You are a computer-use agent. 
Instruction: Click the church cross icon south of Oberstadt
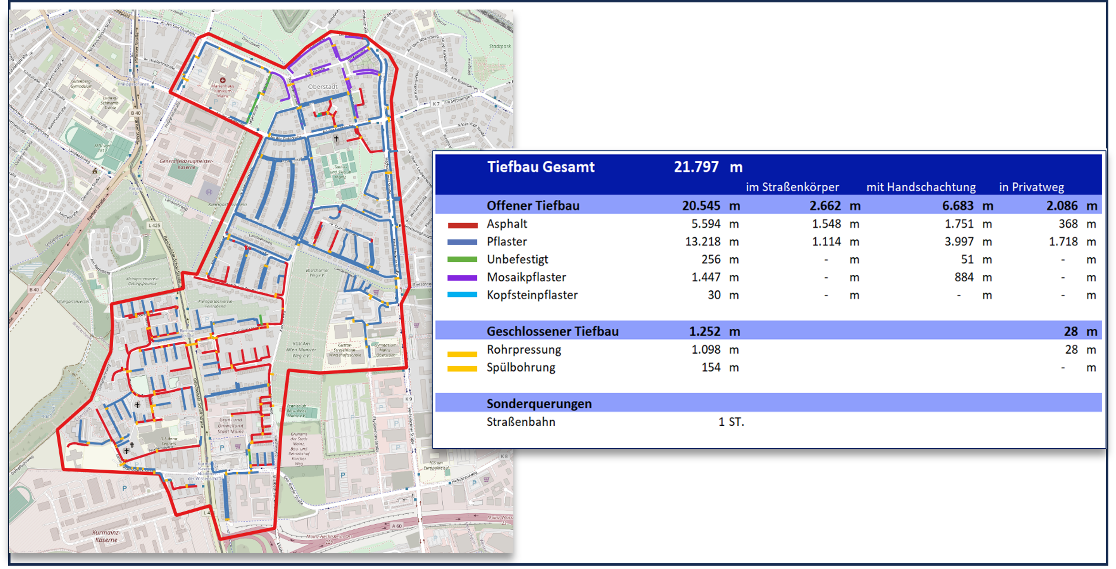[x=336, y=138]
